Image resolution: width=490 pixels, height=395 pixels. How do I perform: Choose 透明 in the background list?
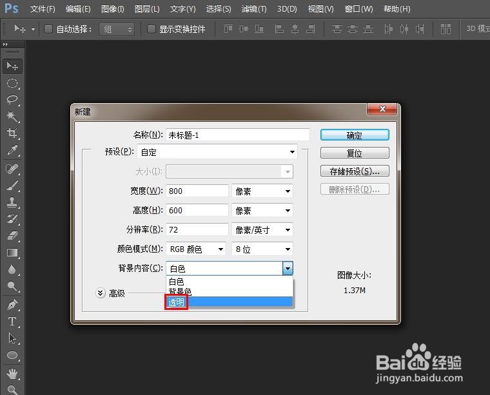230,302
